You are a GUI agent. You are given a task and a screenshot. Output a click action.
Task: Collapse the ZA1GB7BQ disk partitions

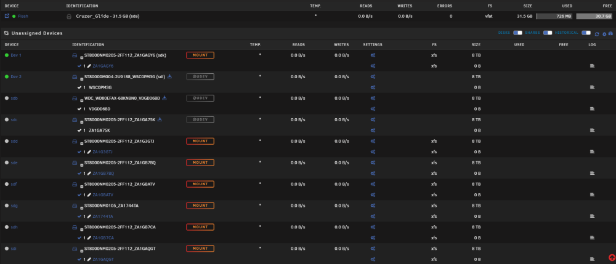tap(82, 164)
